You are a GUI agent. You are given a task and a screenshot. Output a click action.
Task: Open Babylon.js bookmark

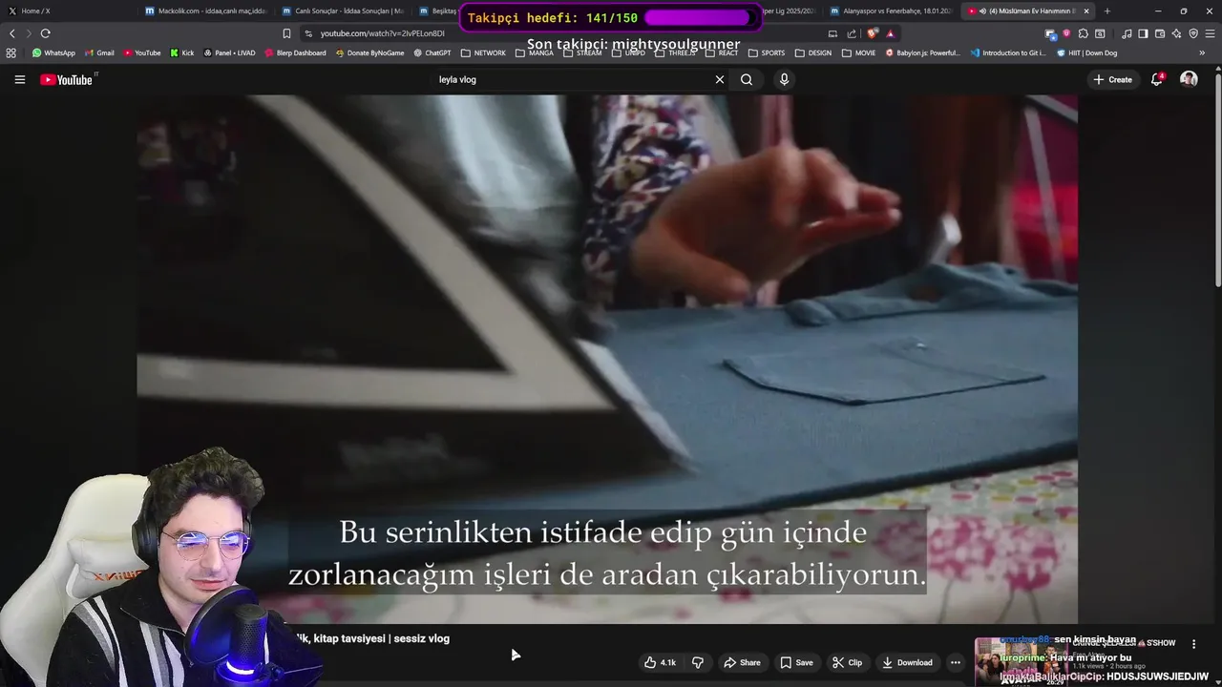(x=923, y=52)
